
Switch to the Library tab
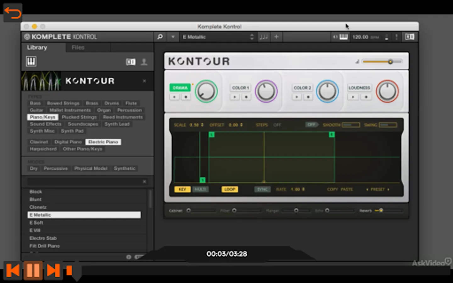click(x=37, y=47)
